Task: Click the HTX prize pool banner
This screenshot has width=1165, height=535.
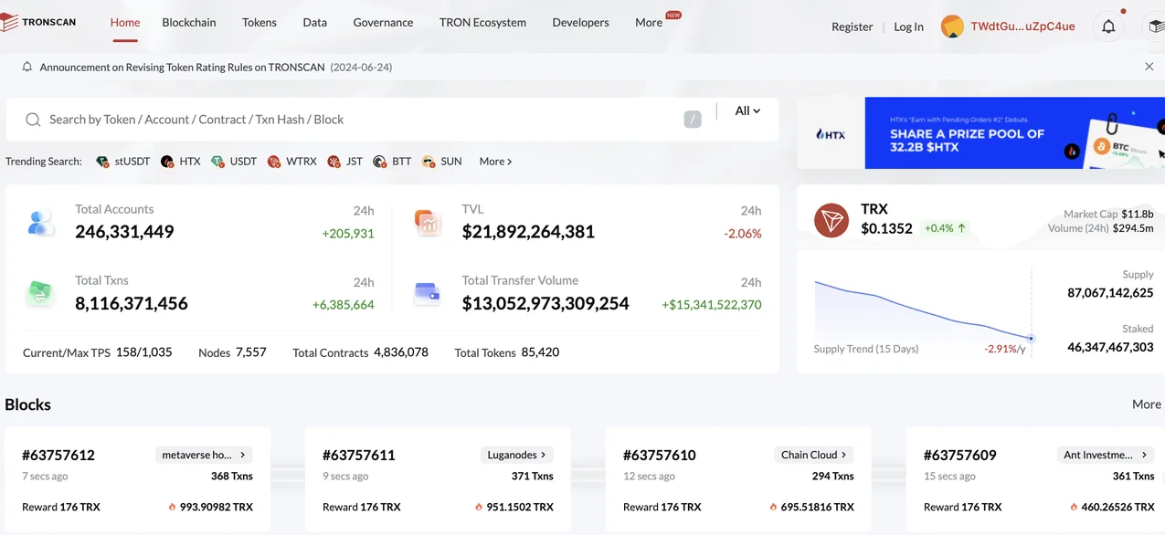Action: [x=980, y=133]
